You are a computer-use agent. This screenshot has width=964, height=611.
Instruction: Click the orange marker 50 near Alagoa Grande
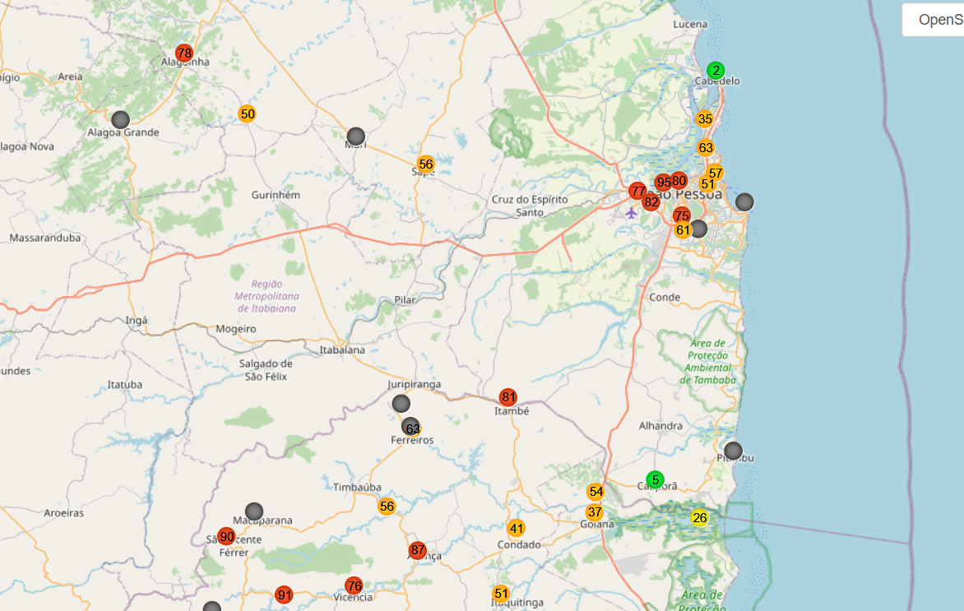click(247, 113)
